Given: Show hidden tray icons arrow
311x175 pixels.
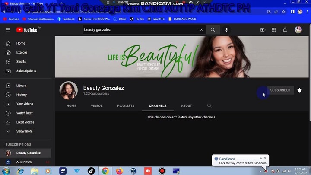Looking at the screenshot, I should coord(260,171).
